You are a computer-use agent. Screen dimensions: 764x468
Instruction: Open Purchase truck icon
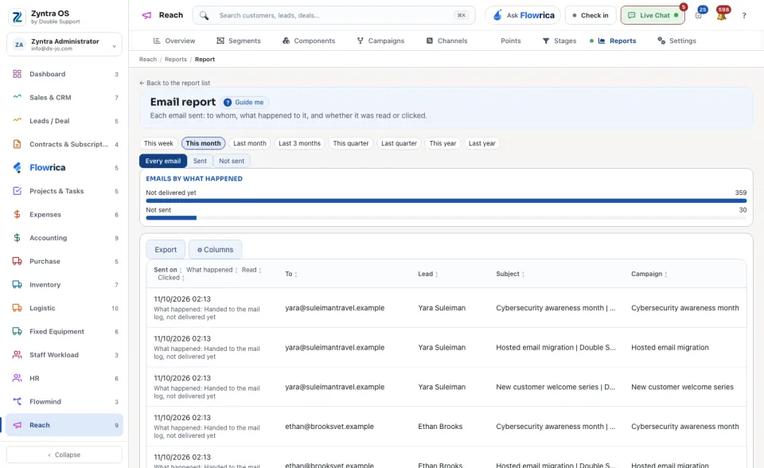17,261
